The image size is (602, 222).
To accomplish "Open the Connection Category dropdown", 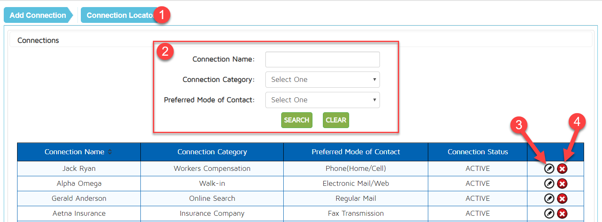I will pos(322,79).
